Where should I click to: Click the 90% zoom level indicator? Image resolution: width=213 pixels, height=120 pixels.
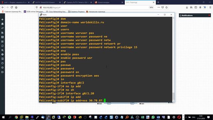point(151,7)
